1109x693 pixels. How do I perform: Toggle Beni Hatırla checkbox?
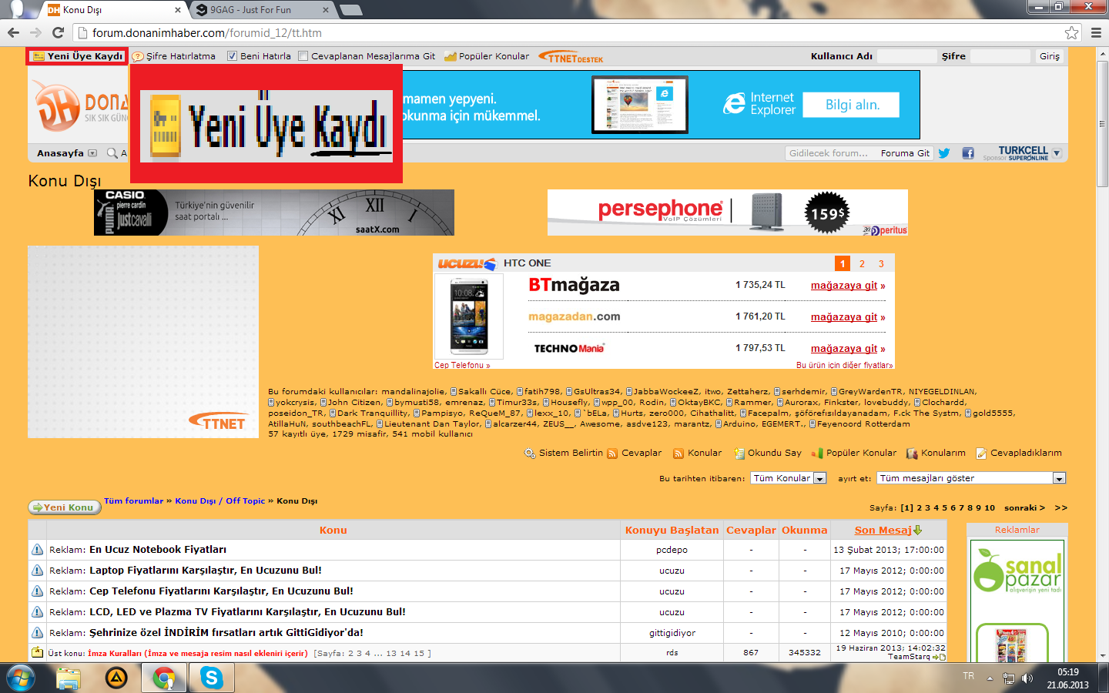pos(232,56)
